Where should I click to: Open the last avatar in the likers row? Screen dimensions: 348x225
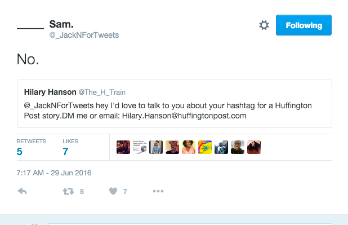point(254,147)
